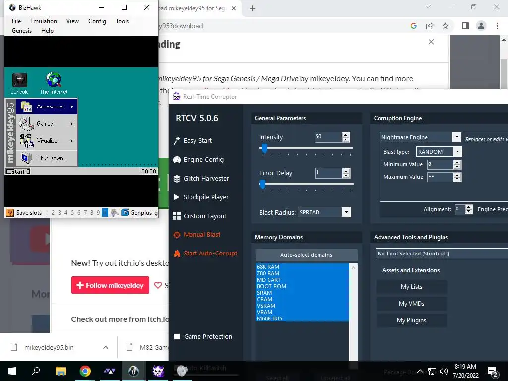Open the Console icon in the game
Image resolution: width=508 pixels, height=381 pixels.
pos(20,80)
